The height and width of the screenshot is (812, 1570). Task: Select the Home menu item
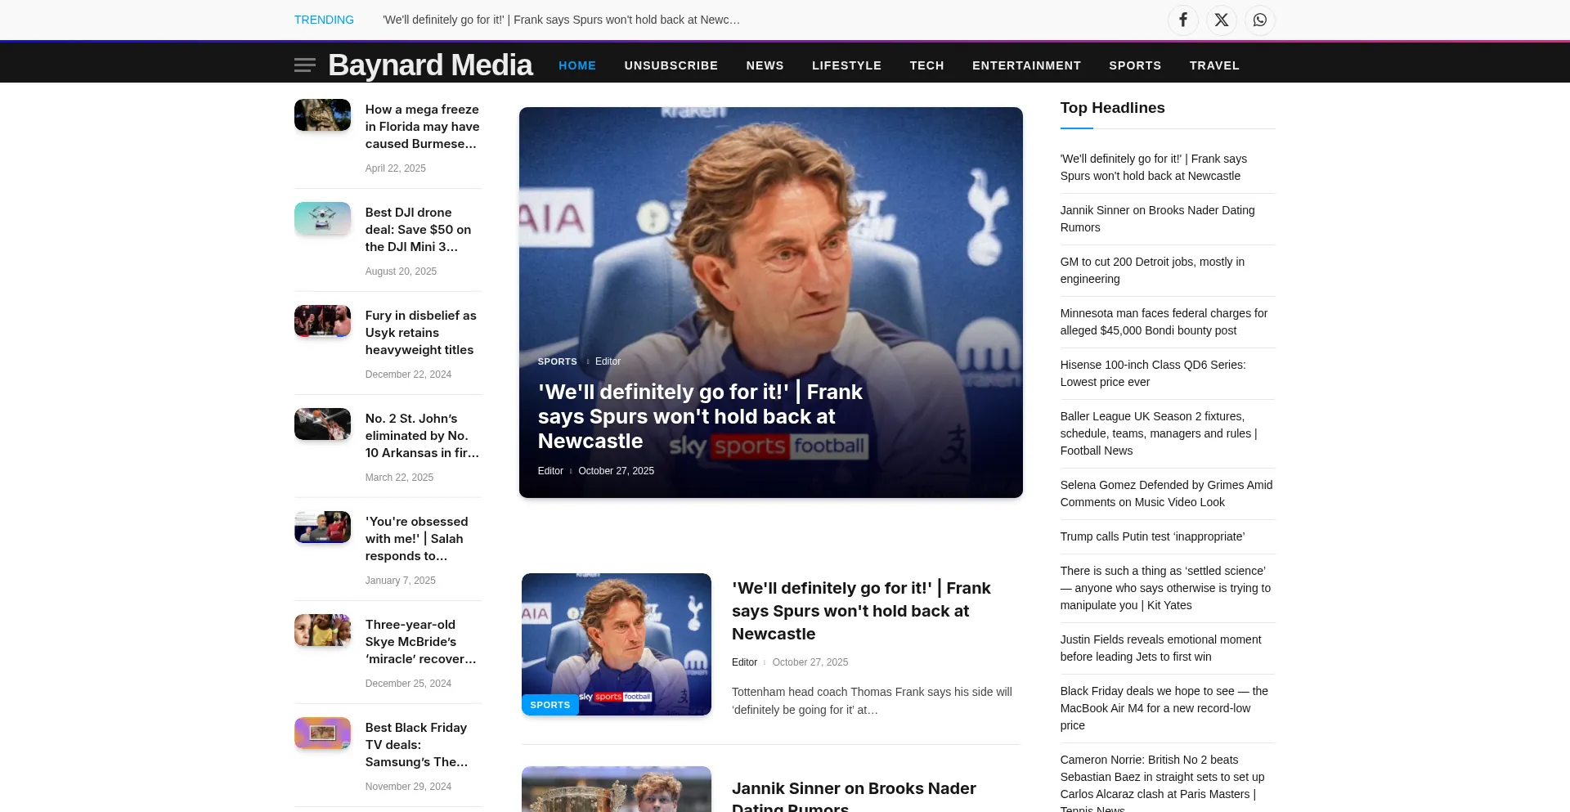coord(576,65)
